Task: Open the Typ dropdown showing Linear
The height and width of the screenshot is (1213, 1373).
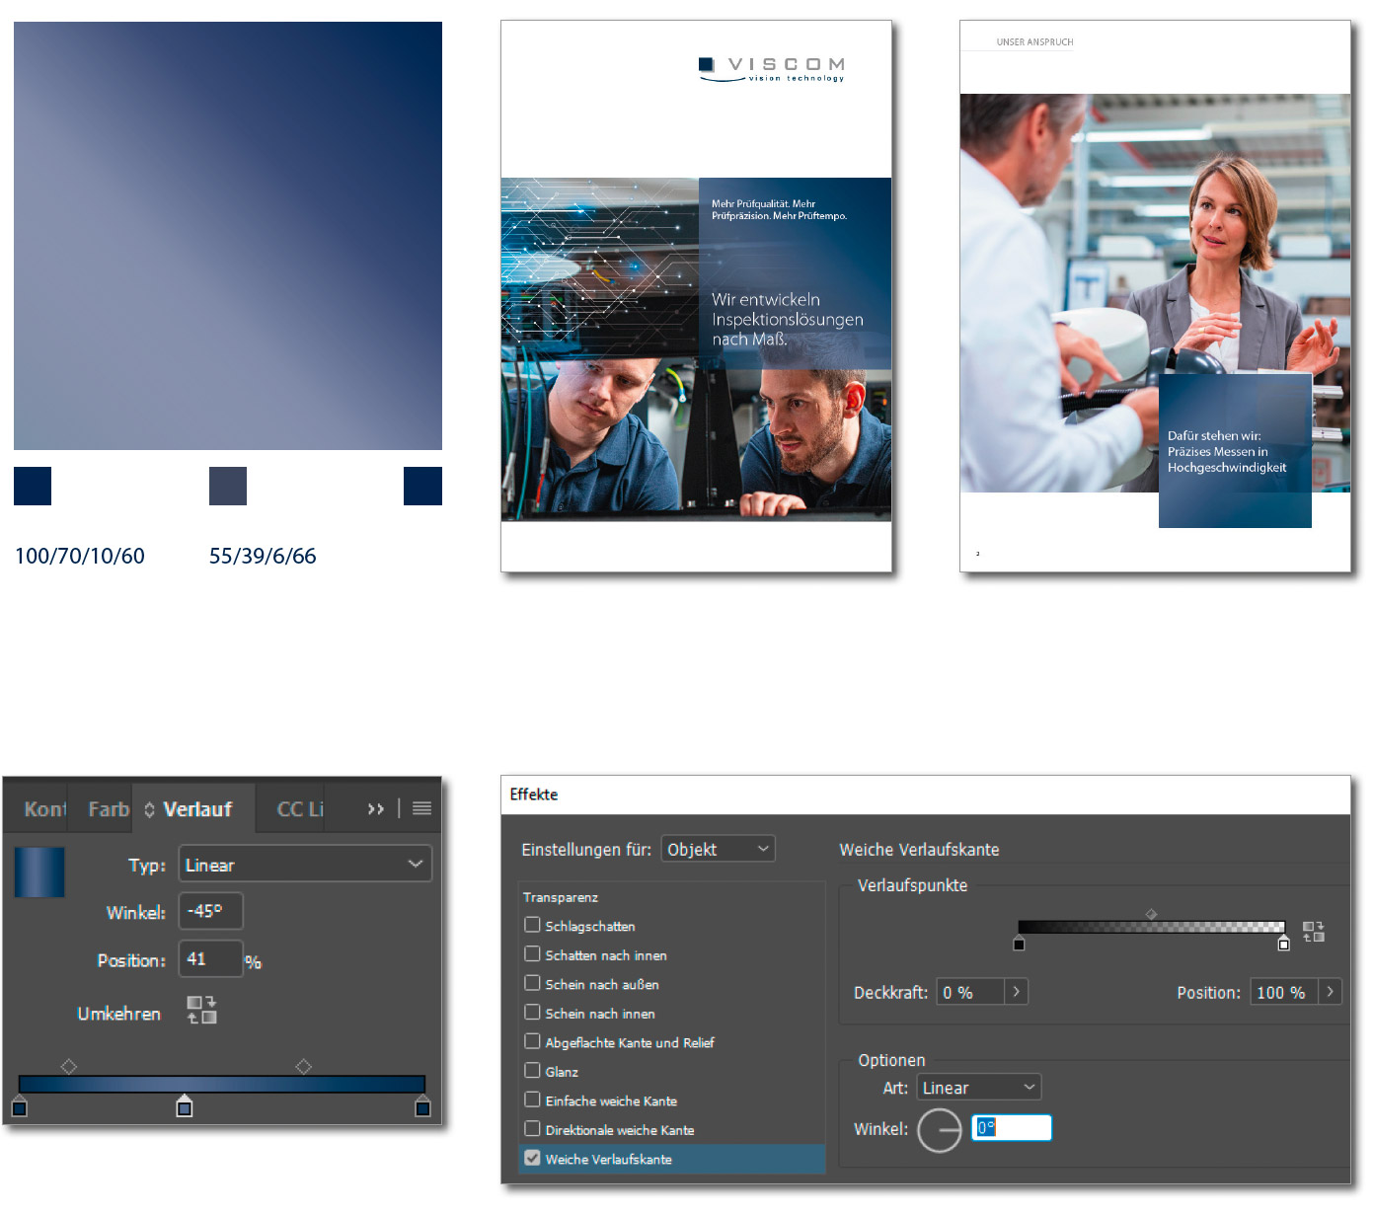Action: pos(305,865)
